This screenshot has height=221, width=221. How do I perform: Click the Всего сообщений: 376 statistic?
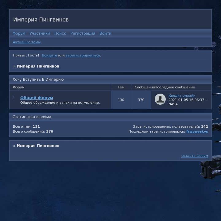pos(33,131)
